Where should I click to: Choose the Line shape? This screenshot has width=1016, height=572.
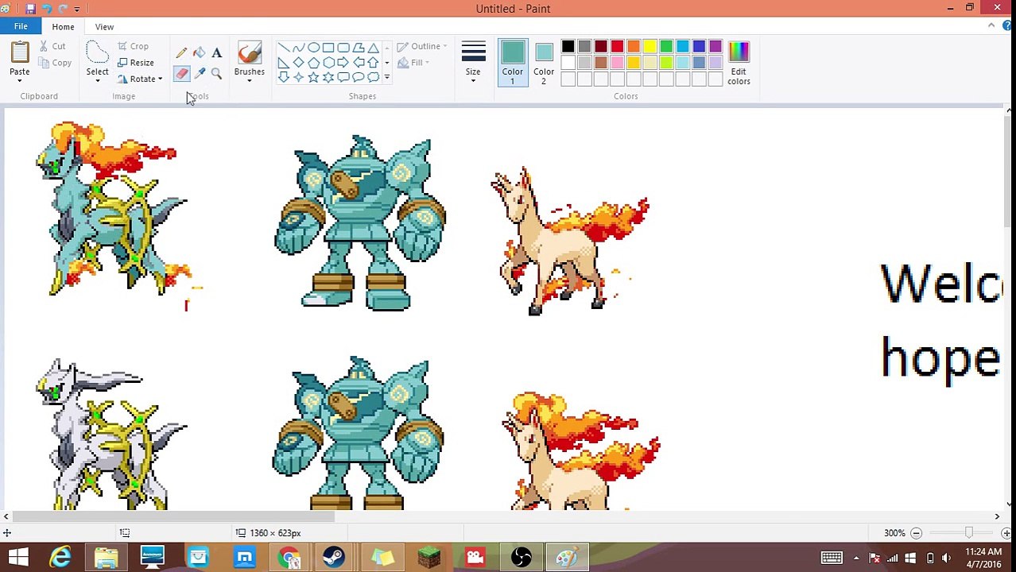[284, 48]
